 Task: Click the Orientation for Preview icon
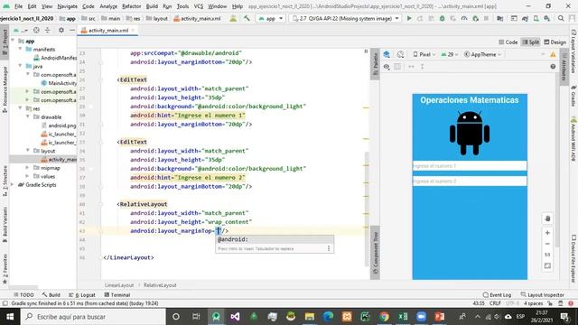coord(400,54)
